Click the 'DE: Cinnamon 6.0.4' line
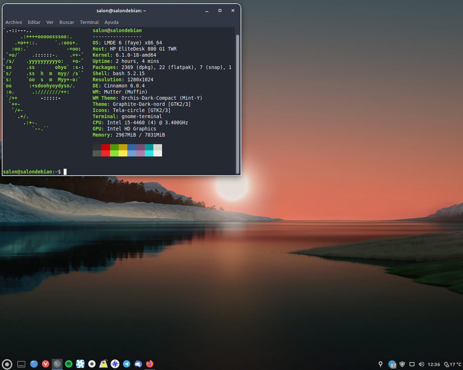This screenshot has height=370, width=463. pos(118,86)
